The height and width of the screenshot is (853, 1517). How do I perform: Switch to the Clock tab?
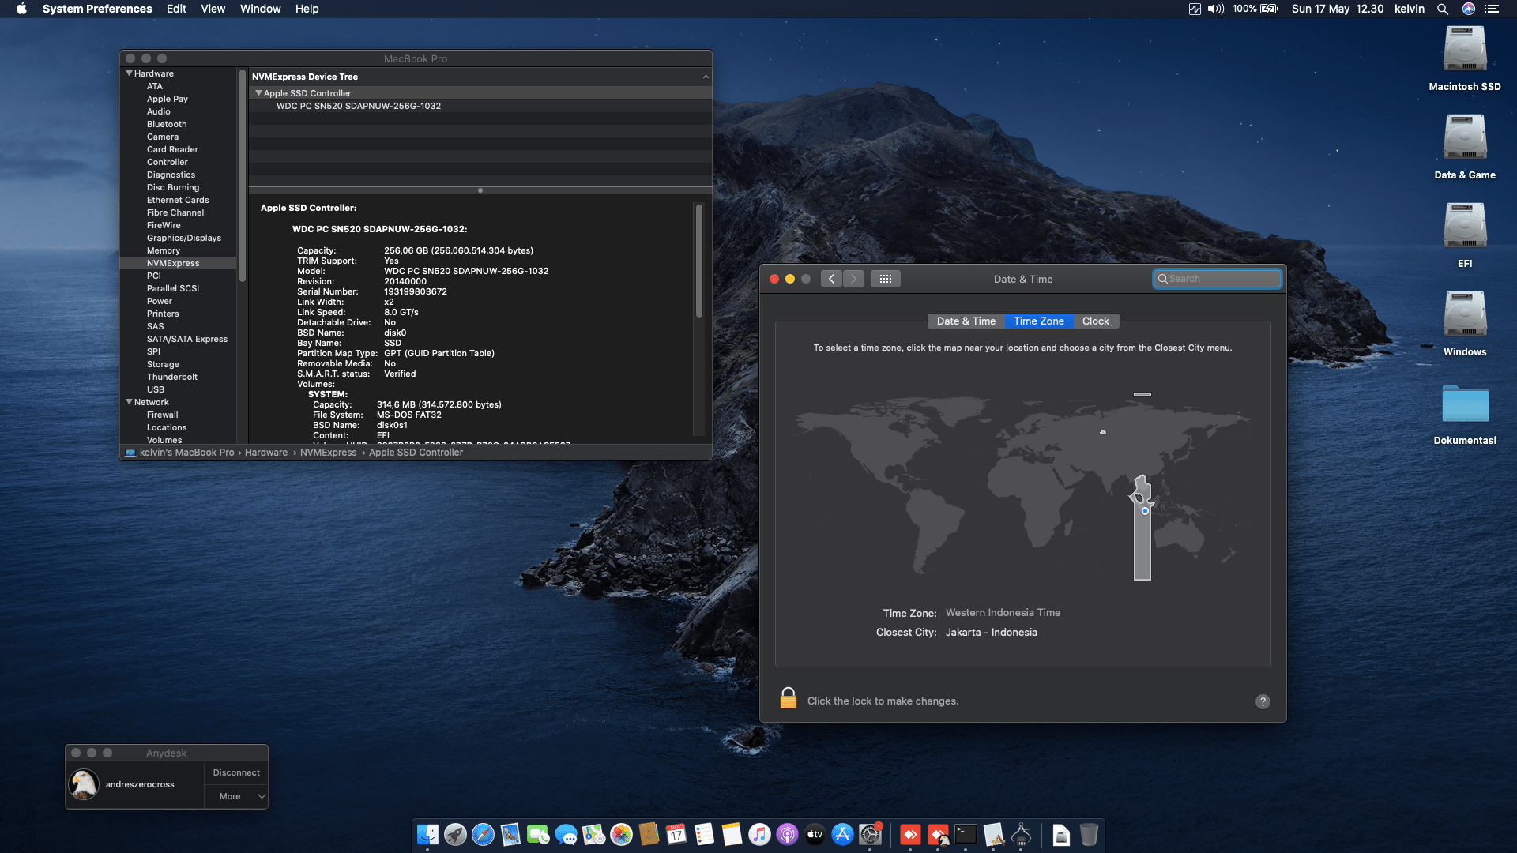click(1095, 321)
